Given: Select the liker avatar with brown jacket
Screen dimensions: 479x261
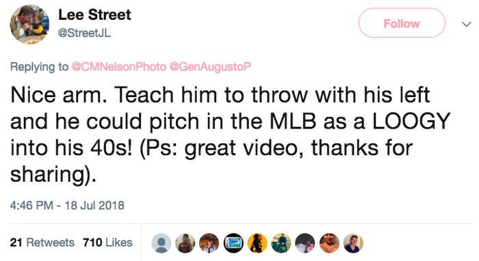Looking at the screenshot, I should pyautogui.click(x=185, y=243).
